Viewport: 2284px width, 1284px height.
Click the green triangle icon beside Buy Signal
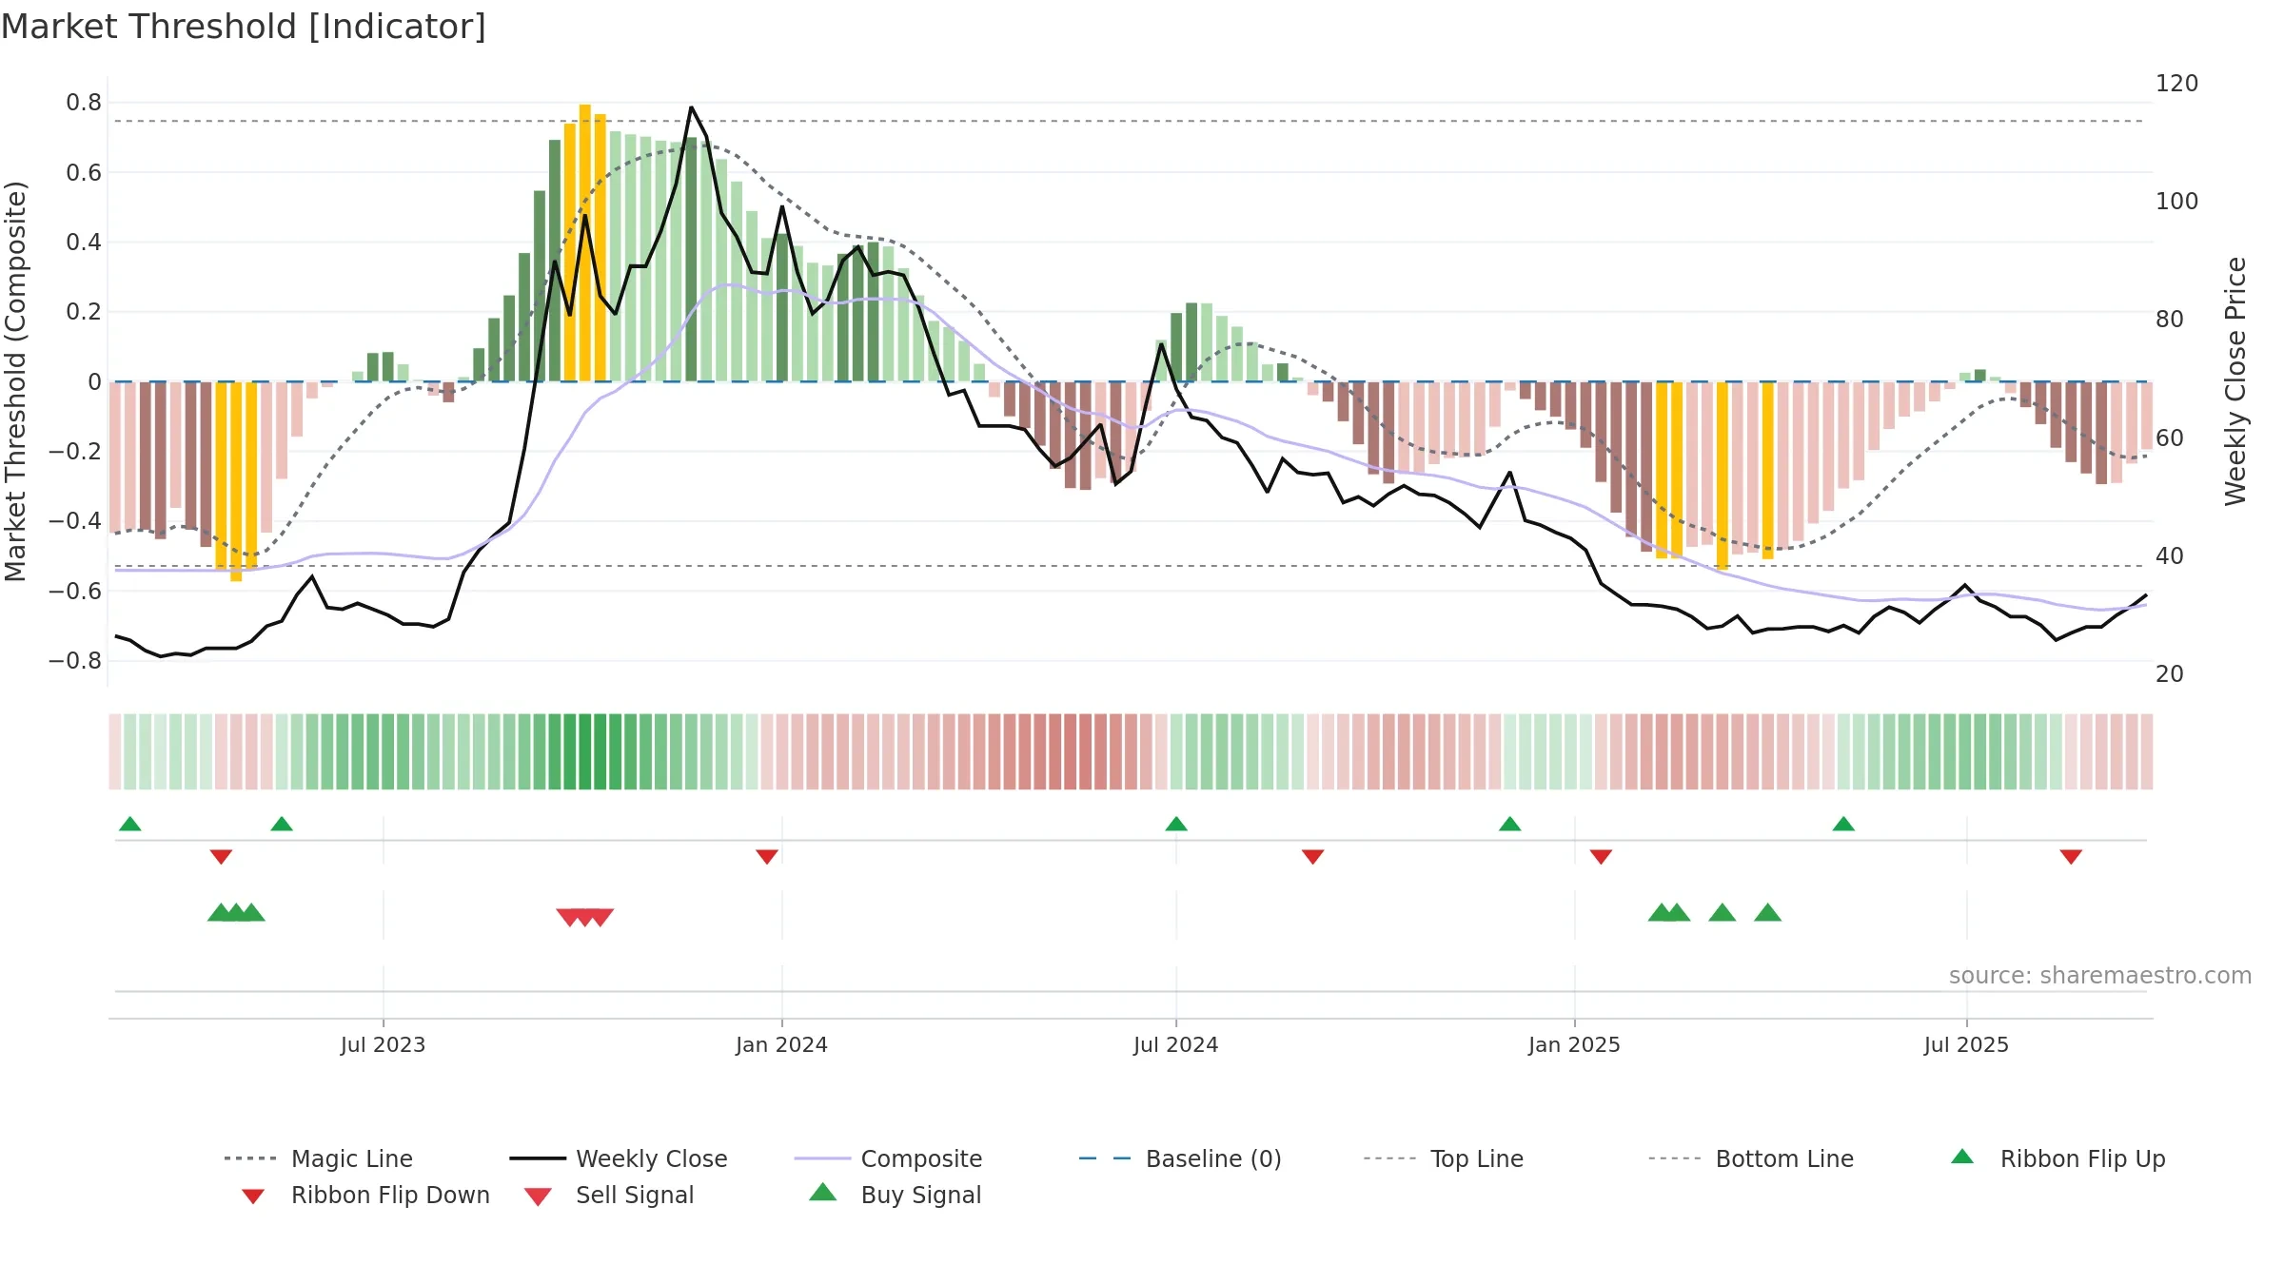[822, 1193]
